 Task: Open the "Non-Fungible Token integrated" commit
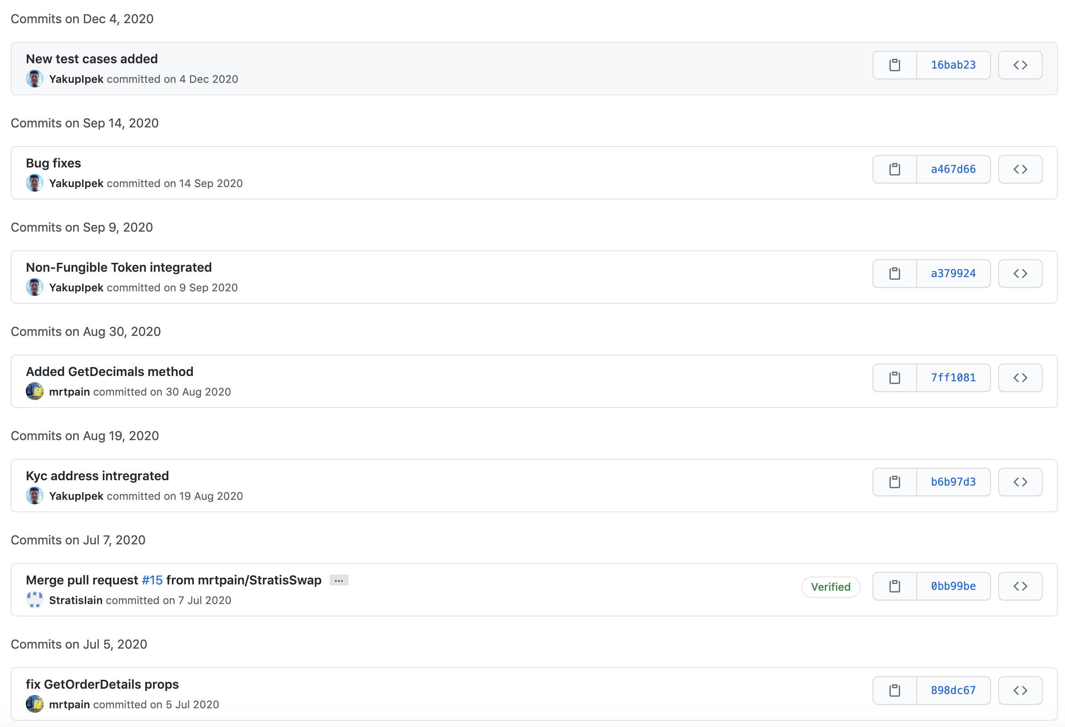tap(119, 267)
